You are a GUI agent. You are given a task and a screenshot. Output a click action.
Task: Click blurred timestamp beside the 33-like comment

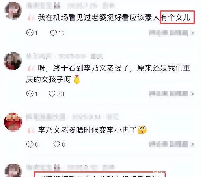coord(171,94)
